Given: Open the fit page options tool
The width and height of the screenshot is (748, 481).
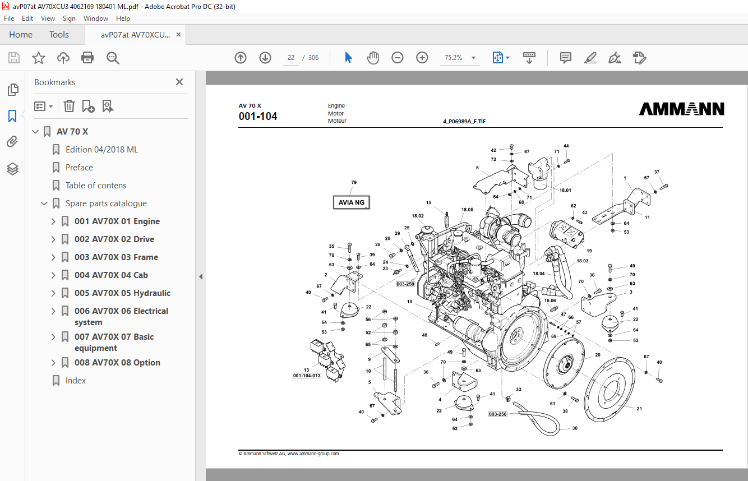Looking at the screenshot, I should pyautogui.click(x=500, y=58).
